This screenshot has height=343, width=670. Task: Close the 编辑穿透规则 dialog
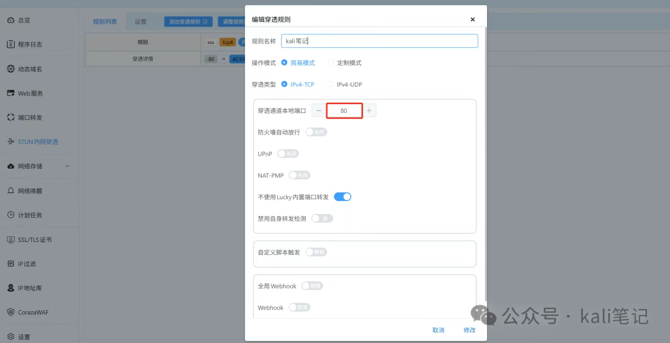(473, 19)
